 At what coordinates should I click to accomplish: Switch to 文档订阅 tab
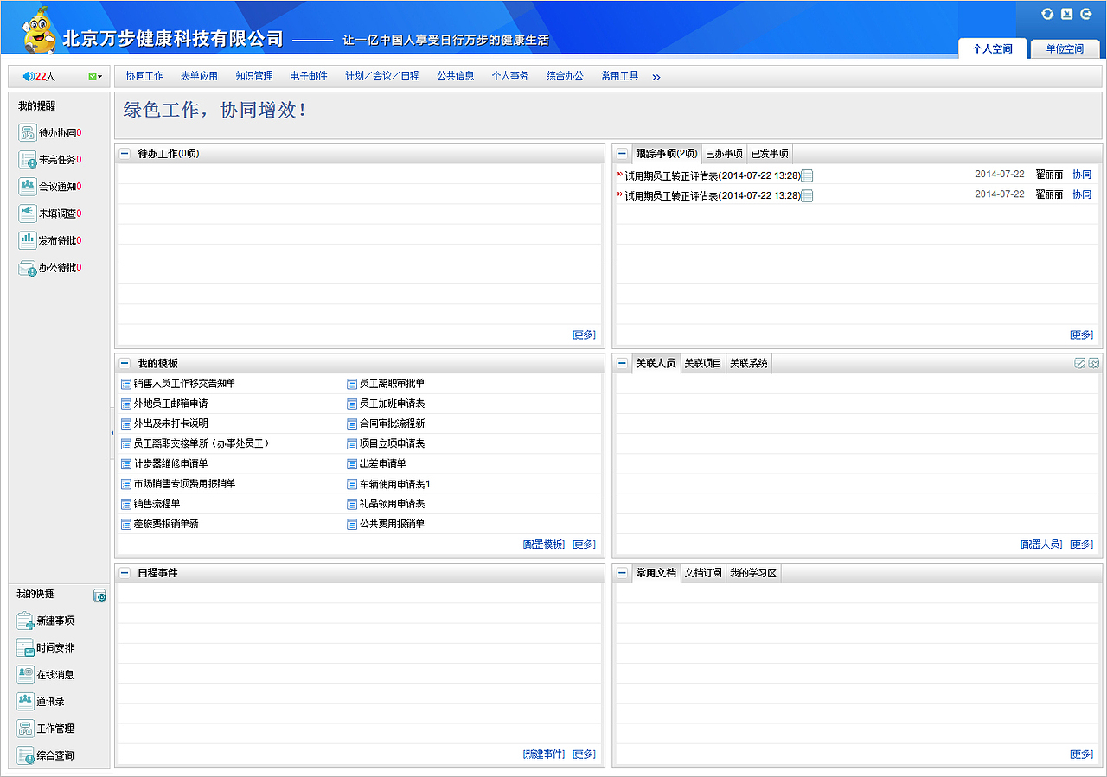tap(703, 573)
